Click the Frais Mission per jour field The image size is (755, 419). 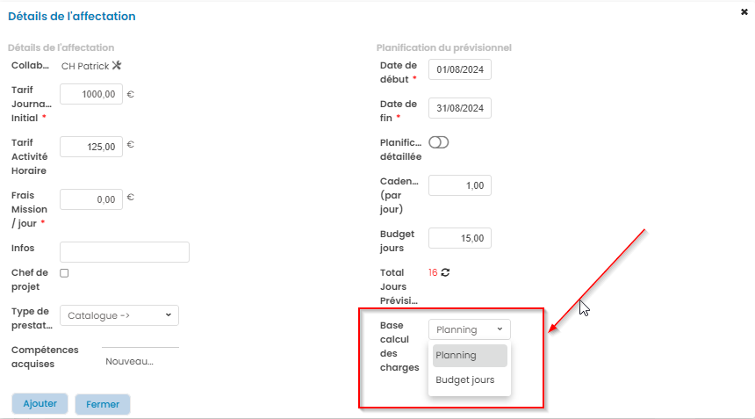point(91,199)
